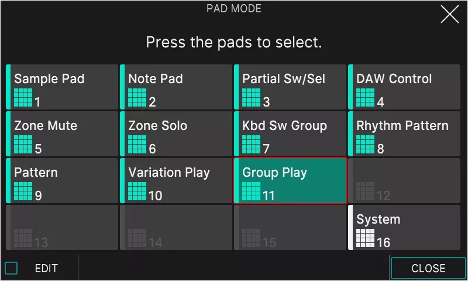468x281 pixels.
Task: Open the System pad mode tile
Action: [404, 228]
